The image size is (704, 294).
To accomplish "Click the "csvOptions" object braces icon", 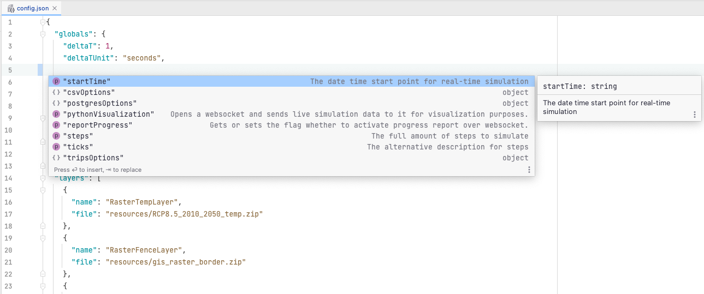I will pos(56,92).
